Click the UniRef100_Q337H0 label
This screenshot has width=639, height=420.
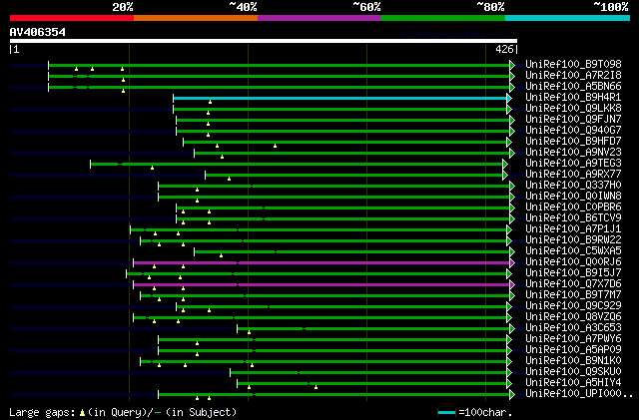(x=573, y=186)
